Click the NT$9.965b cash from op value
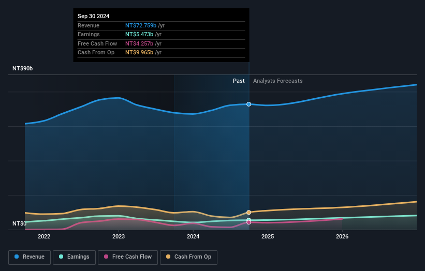Screen dimensions: 425x271 coord(139,53)
